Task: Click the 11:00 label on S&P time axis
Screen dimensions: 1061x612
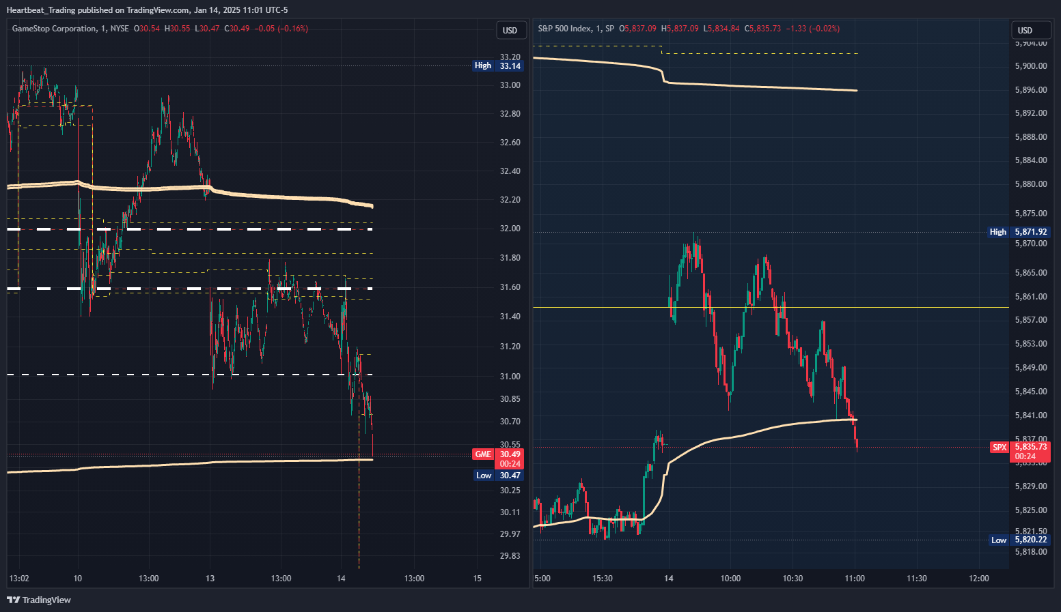Action: (x=855, y=579)
